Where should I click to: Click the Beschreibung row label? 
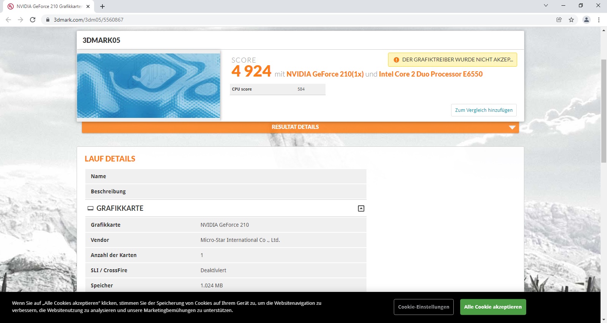pyautogui.click(x=108, y=191)
